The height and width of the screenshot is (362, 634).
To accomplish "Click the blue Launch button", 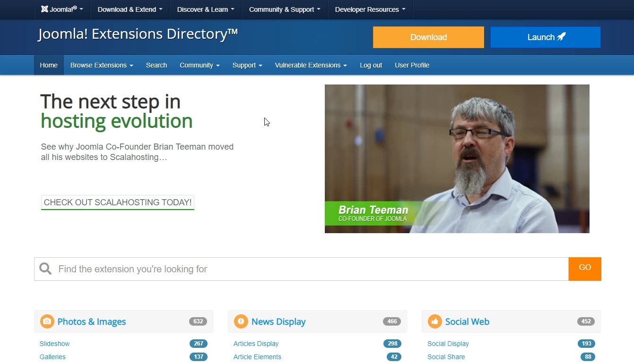I will point(546,37).
